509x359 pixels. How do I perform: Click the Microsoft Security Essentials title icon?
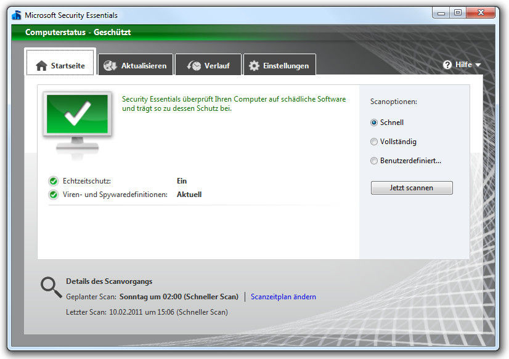(17, 15)
